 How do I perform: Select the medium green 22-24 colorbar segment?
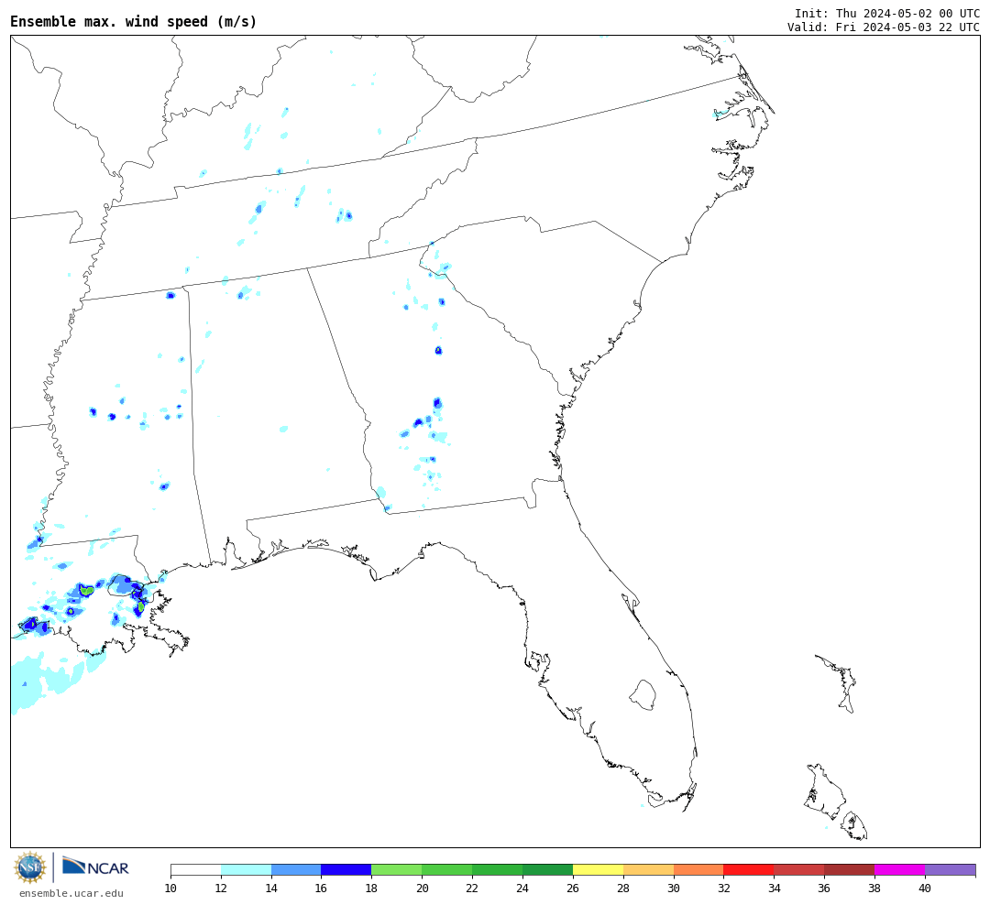(x=498, y=869)
